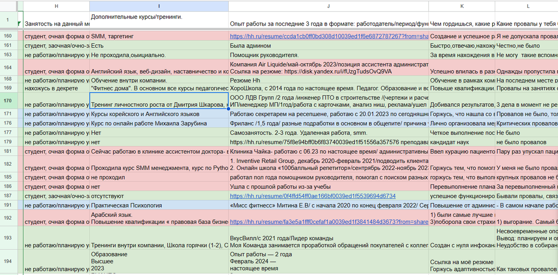This screenshot has height=275, width=558.
Task: Select cell starting 'ООО ЛДВ Групп'
Action: pyautogui.click(x=328, y=101)
